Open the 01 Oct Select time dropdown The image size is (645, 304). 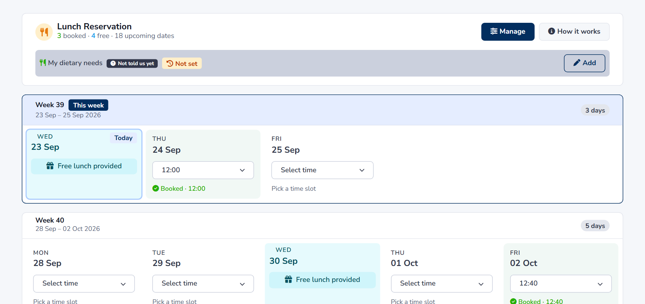(x=442, y=283)
